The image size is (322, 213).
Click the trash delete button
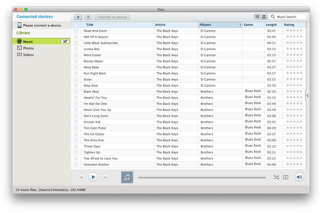pyautogui.click(x=88, y=17)
